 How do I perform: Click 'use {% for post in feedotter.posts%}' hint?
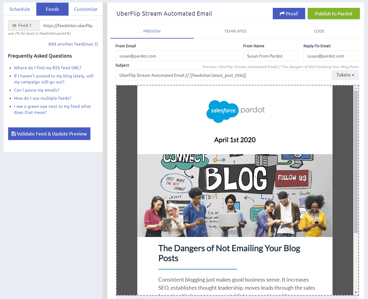[39, 33]
